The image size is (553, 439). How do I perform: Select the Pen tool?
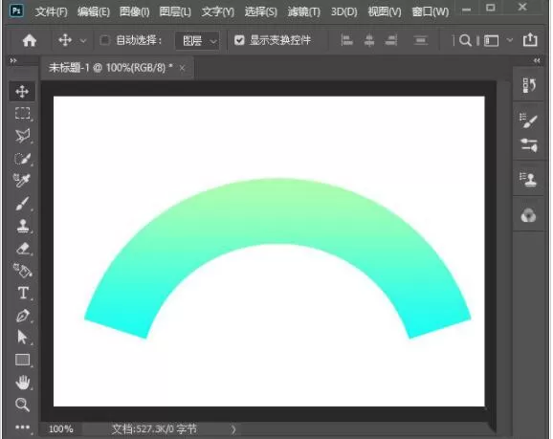point(23,316)
